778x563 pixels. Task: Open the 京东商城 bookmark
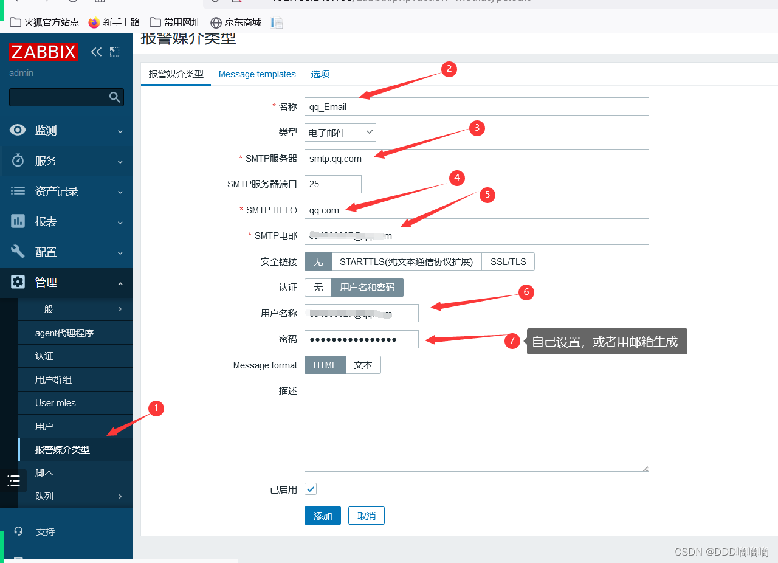[236, 22]
